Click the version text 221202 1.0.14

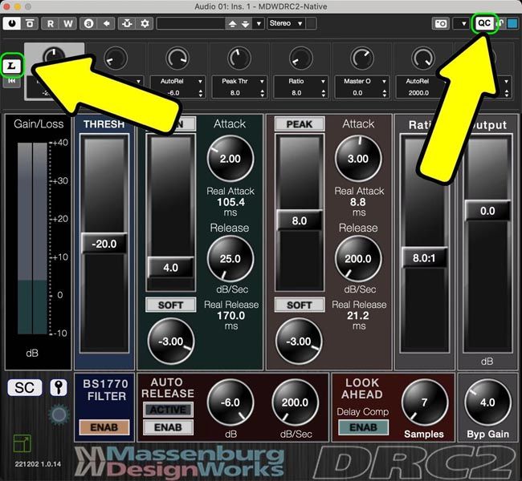point(38,464)
